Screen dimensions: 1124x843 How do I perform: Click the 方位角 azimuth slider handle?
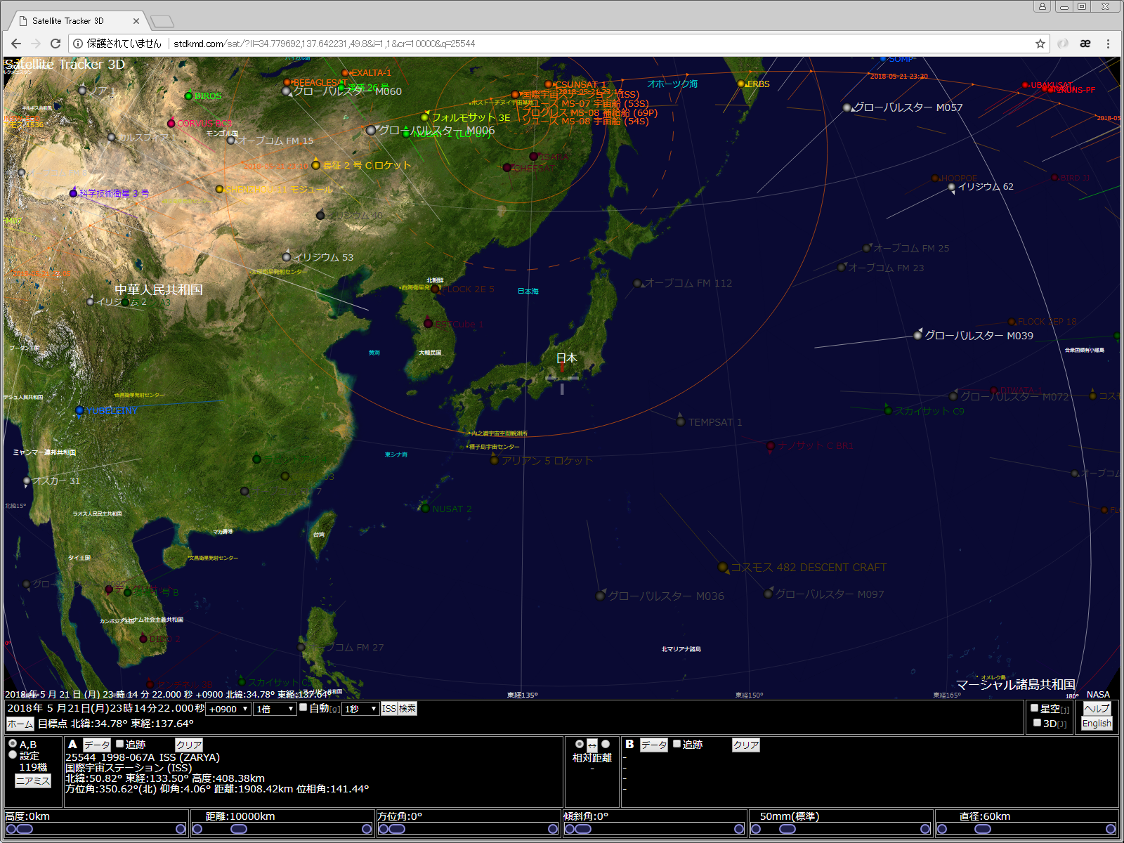(x=397, y=829)
